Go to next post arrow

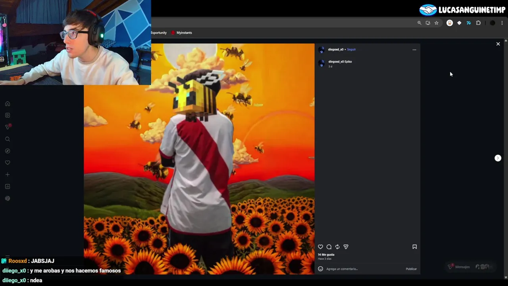coord(498,158)
